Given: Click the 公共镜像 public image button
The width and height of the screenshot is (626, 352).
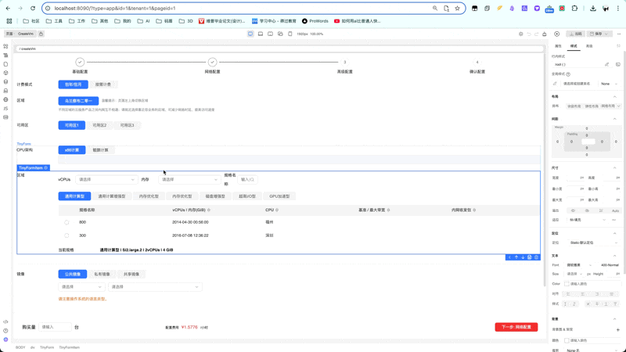Looking at the screenshot, I should pos(73,275).
